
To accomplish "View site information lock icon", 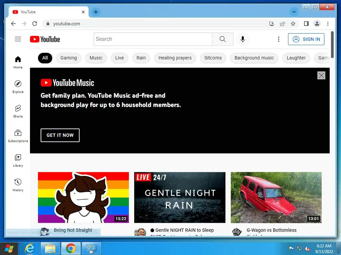I will 48,24.
